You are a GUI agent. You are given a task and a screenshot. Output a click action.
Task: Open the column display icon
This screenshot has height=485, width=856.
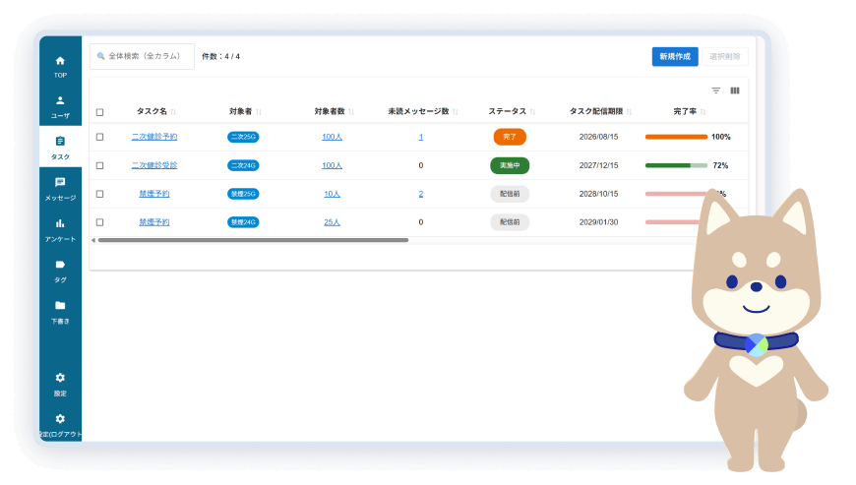click(x=735, y=91)
